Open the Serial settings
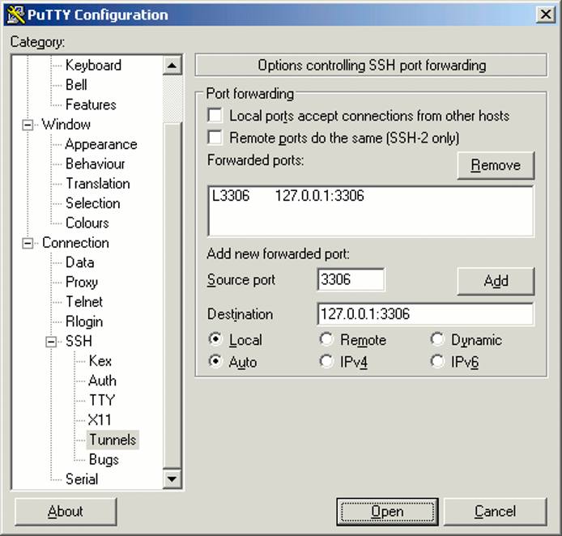562x536 pixels. (x=81, y=479)
